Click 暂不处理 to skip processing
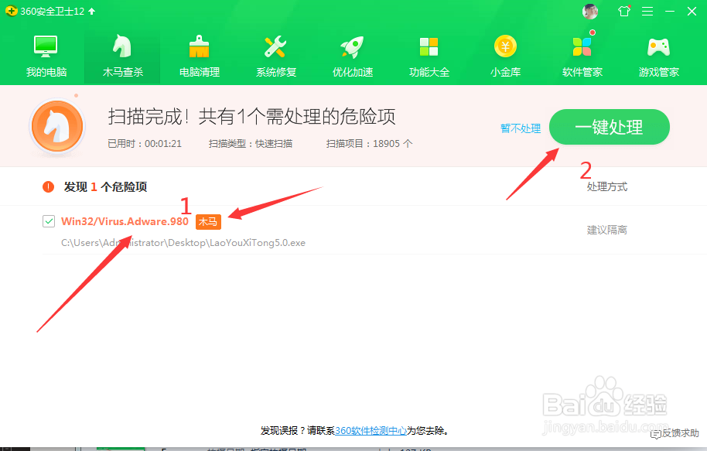 [520, 128]
